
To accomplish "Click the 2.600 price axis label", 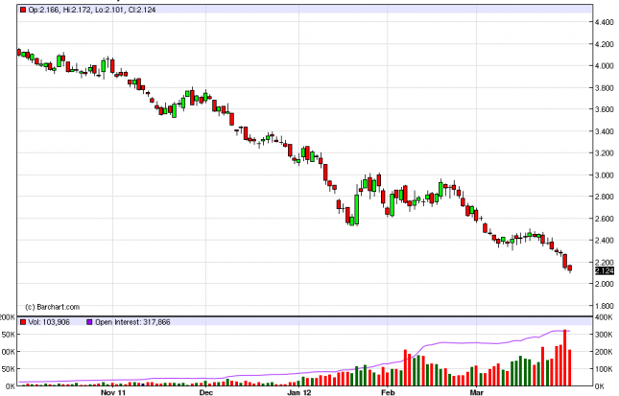I will (604, 219).
